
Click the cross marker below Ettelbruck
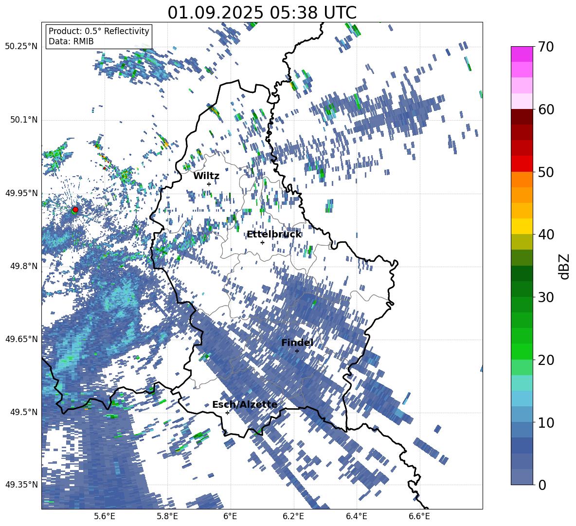262,242
